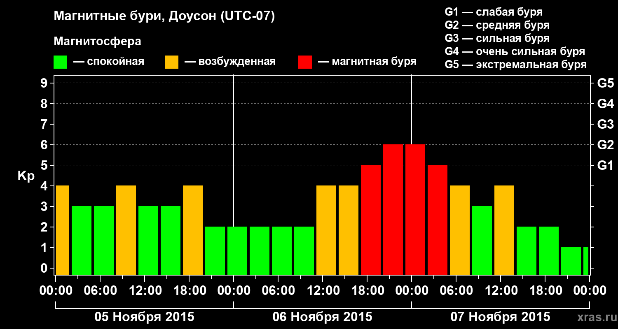This screenshot has height=329, width=618.
Task: Click the '9' tick on the Kp axis
Action: (45, 83)
